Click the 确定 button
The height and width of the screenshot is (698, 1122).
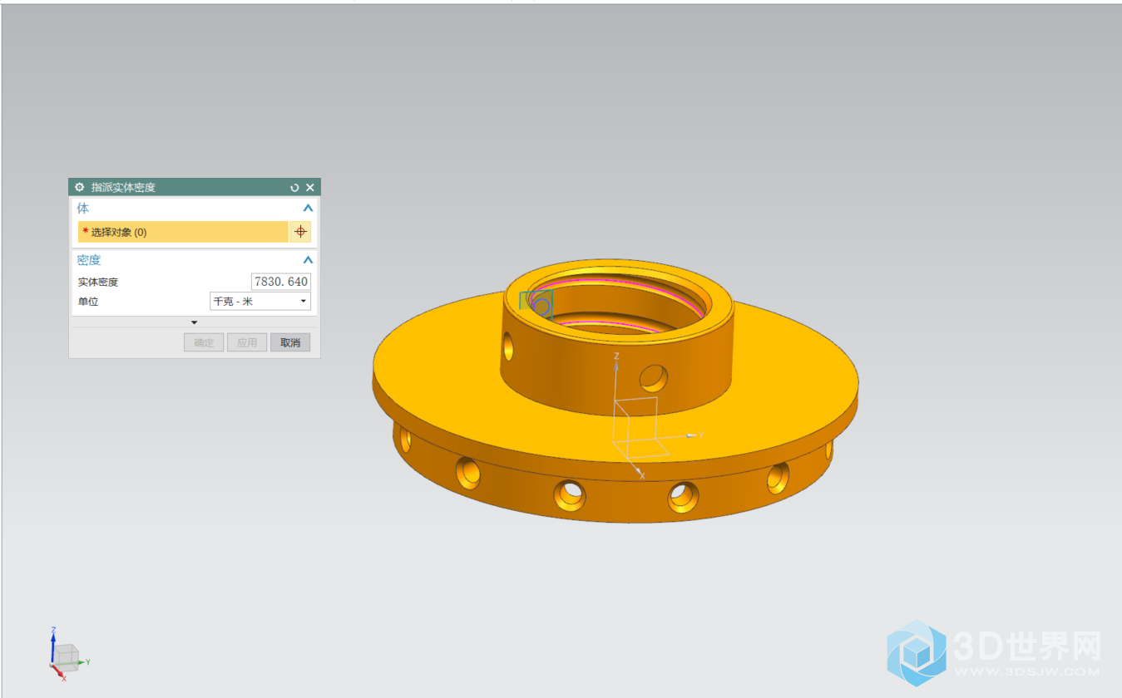pyautogui.click(x=204, y=342)
